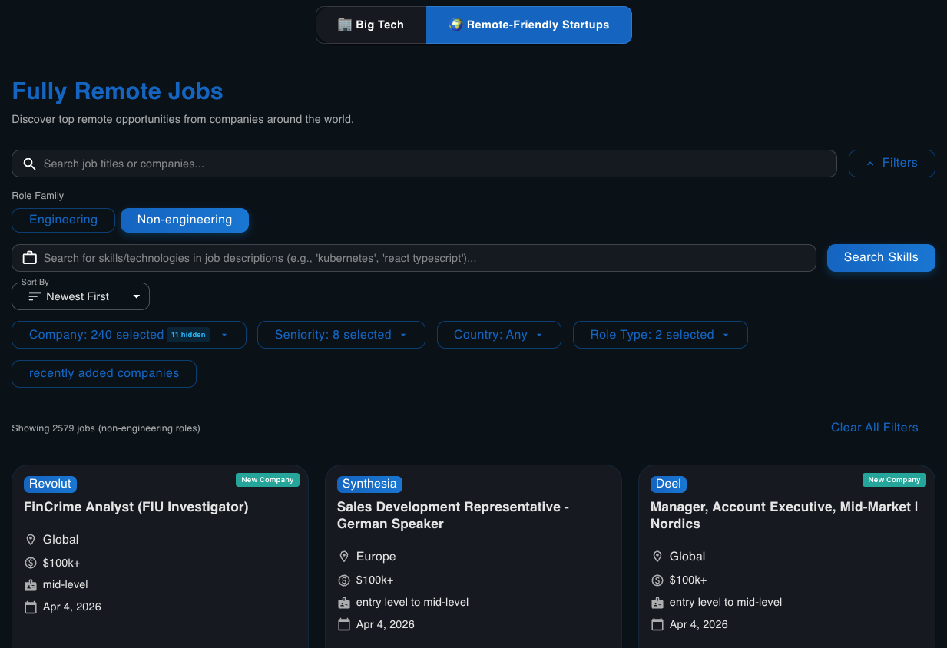Open the Sort By Newest First dropdown
Screen dimensions: 947x648
81,296
